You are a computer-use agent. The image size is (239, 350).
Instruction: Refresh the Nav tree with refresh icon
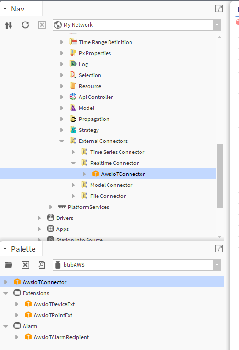pyautogui.click(x=25, y=25)
